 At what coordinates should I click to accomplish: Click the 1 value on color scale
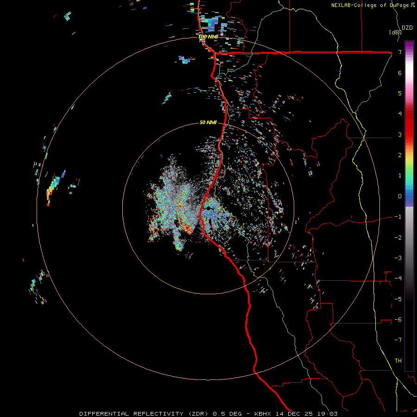(x=400, y=176)
